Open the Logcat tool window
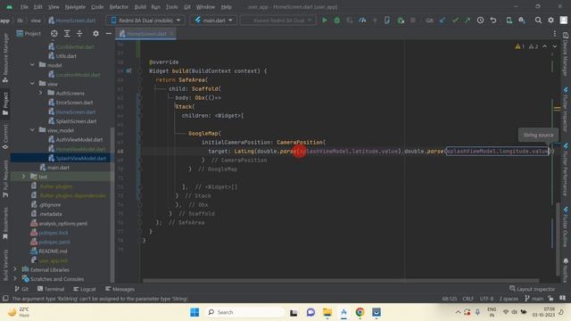571x321 pixels. coord(85,289)
